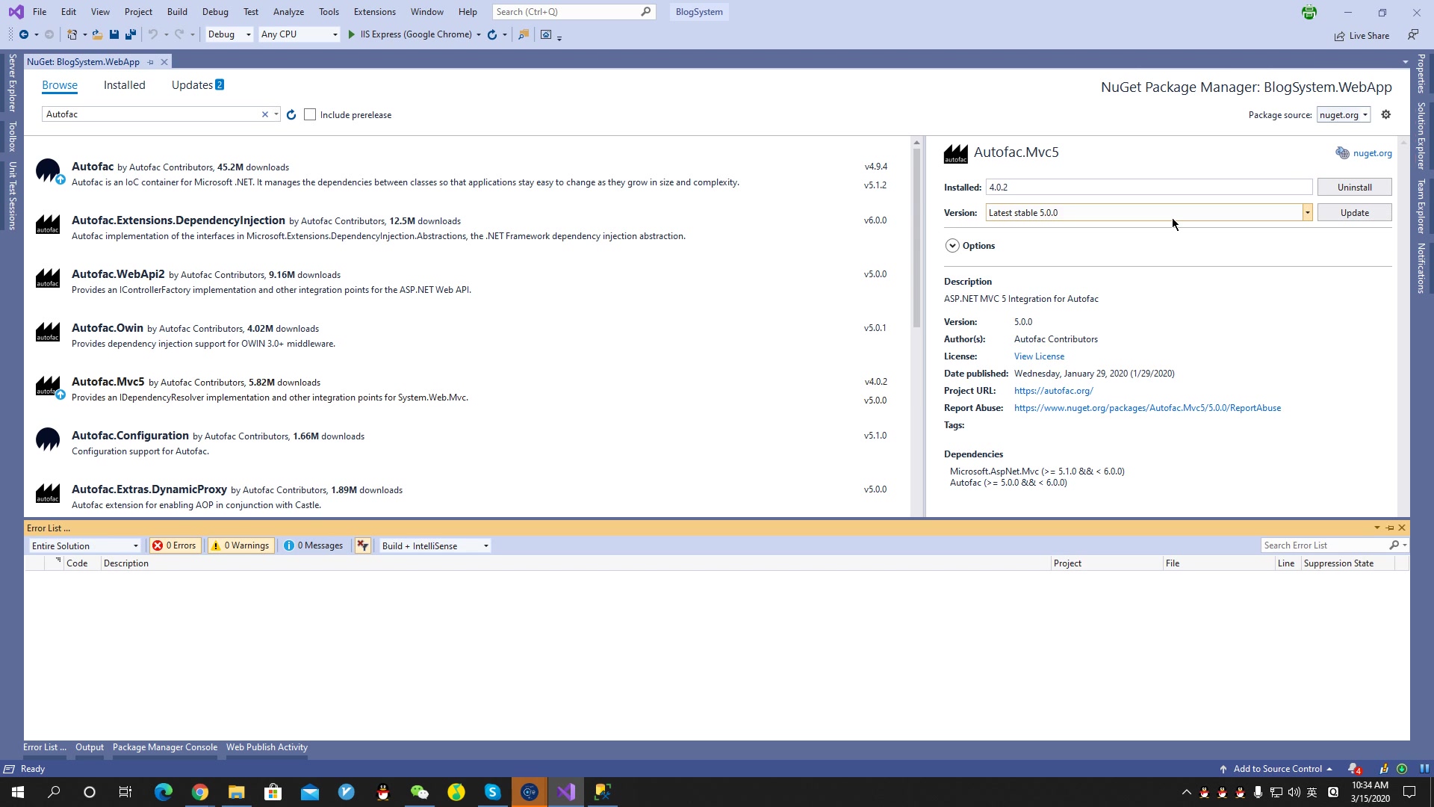The image size is (1434, 807).
Task: Click the browser refresh icon in toolbar
Action: 492,34
